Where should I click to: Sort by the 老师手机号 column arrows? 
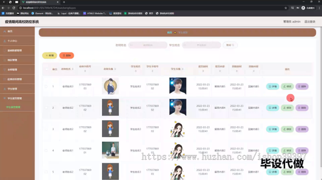pos(85,71)
